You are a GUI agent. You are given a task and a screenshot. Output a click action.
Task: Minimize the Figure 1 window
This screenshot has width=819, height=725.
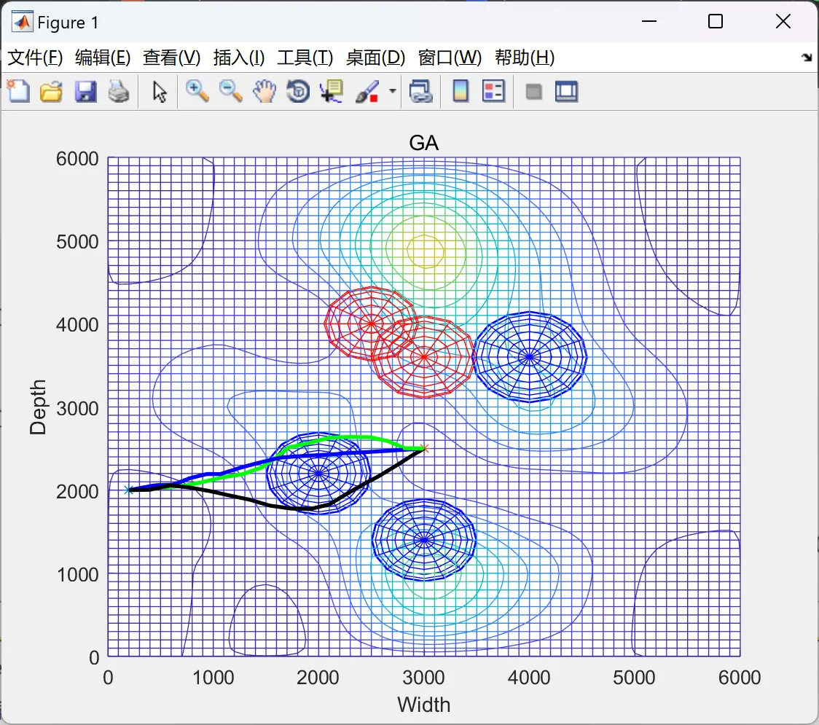tap(648, 21)
